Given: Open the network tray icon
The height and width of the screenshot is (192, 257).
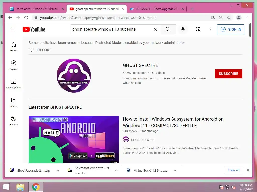Looking at the screenshot, I should [x=227, y=187].
